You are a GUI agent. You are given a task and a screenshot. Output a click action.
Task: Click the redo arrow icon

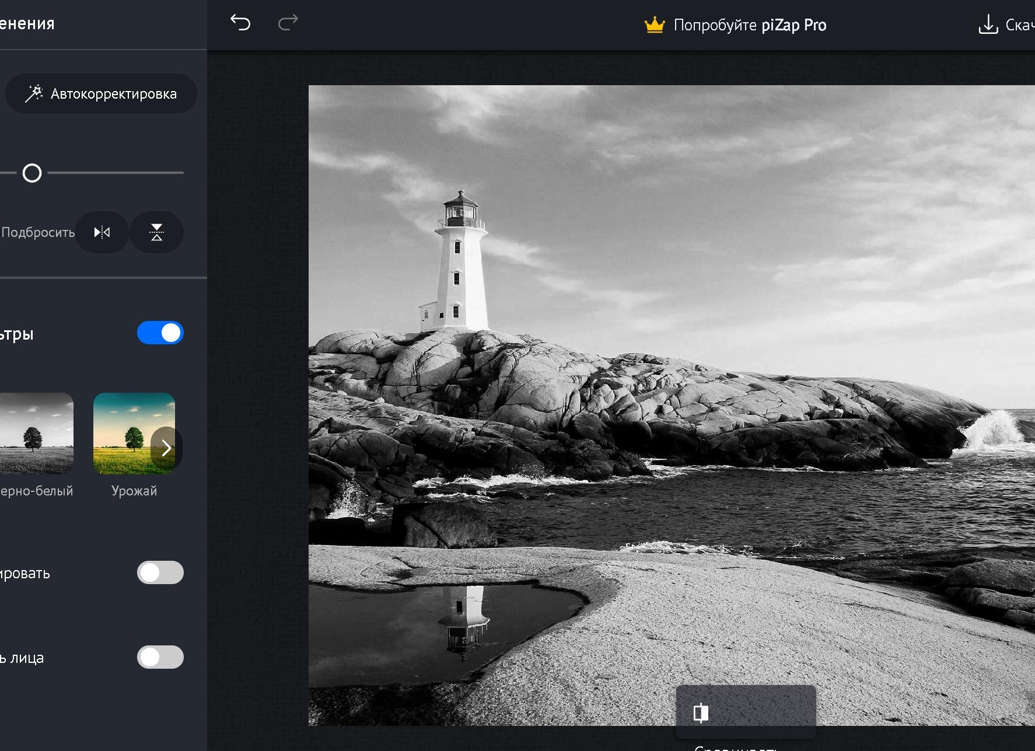[288, 22]
